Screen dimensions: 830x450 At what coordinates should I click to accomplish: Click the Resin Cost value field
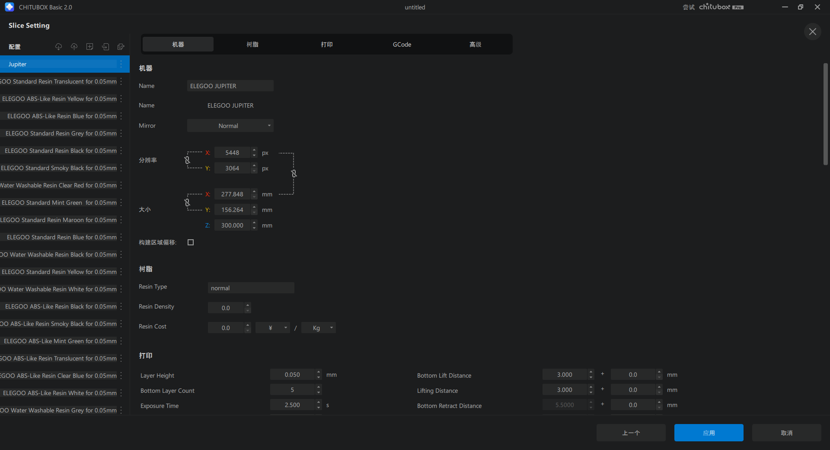(226, 328)
